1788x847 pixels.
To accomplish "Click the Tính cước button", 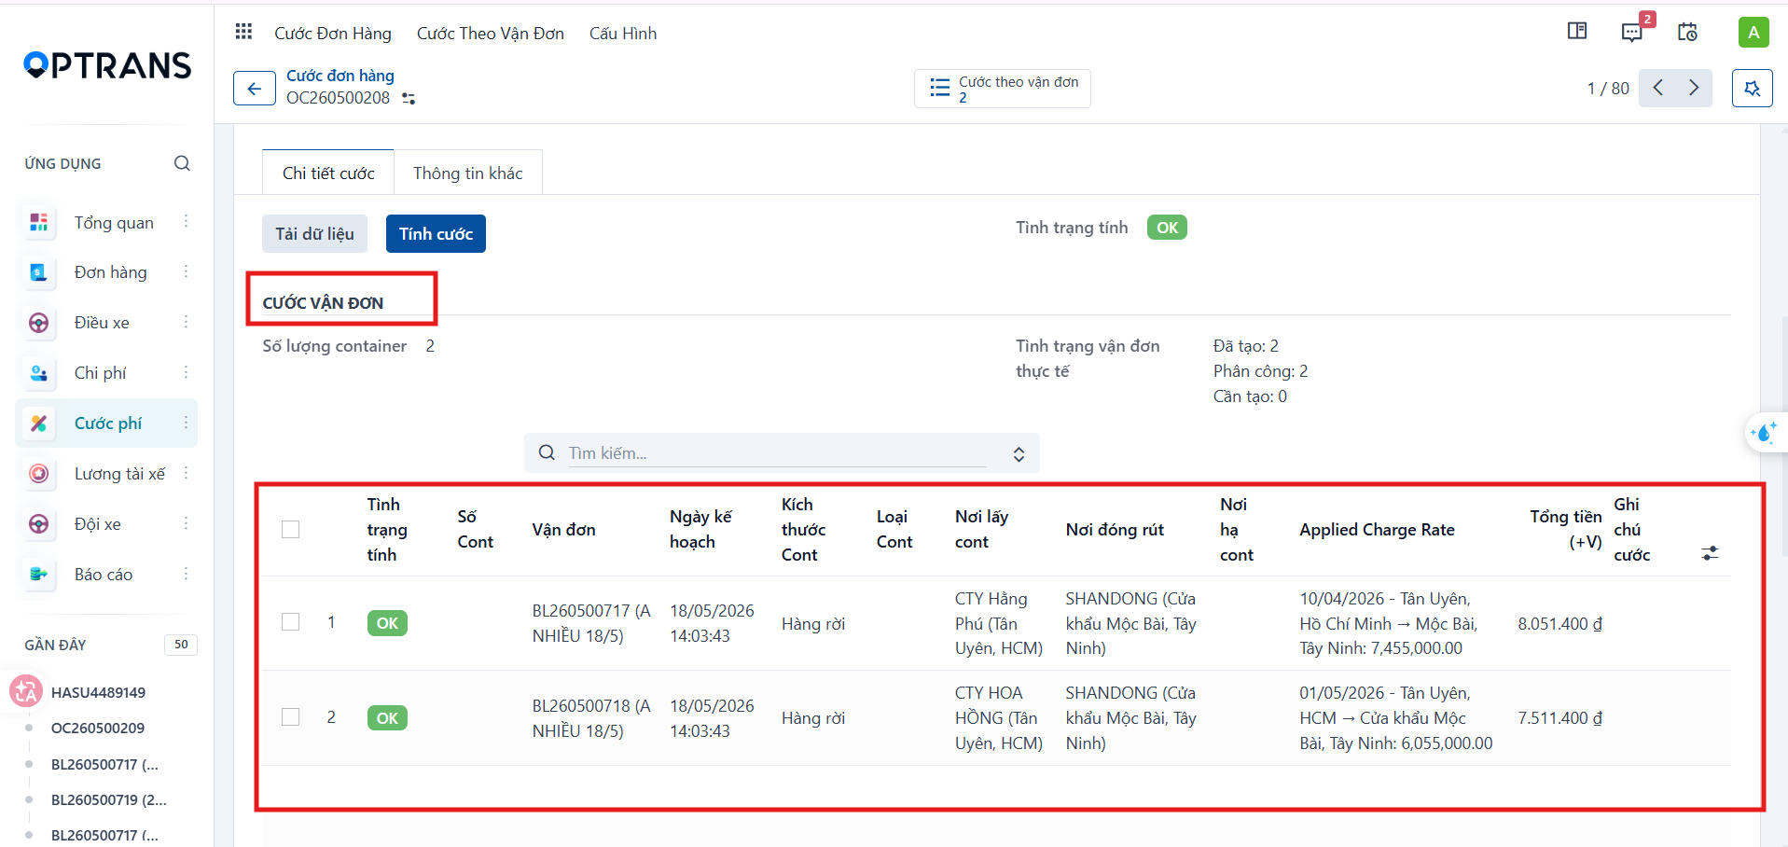I will (436, 234).
